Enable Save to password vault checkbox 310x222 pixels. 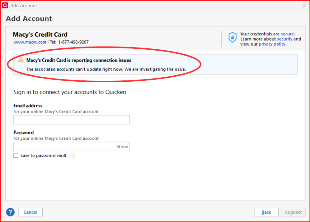(16, 156)
